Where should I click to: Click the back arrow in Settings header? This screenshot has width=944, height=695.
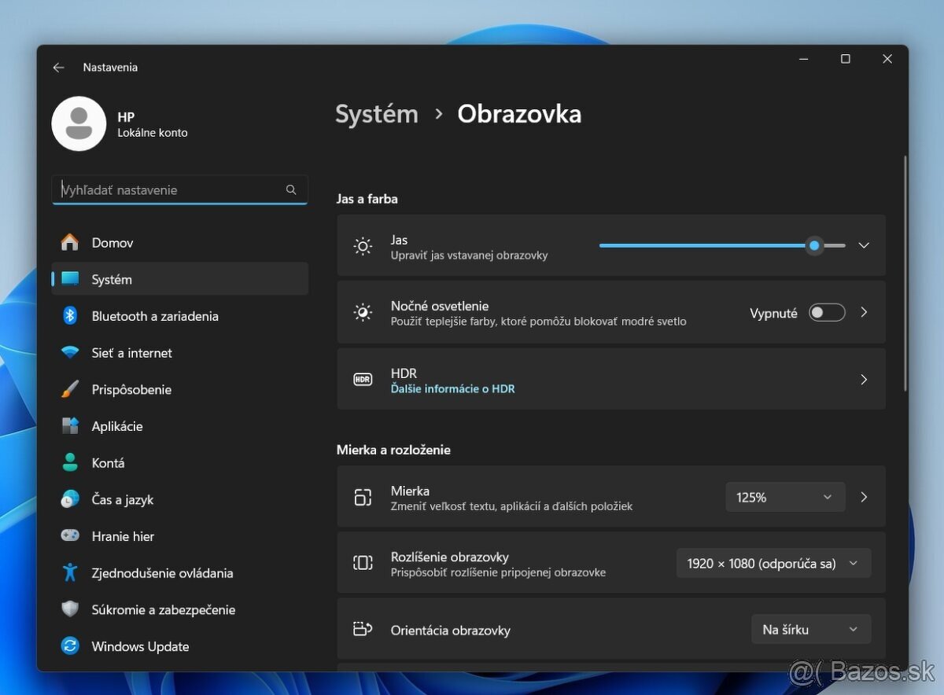click(x=58, y=68)
